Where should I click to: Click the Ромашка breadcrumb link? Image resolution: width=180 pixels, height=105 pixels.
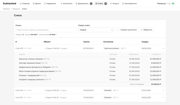point(16,9)
